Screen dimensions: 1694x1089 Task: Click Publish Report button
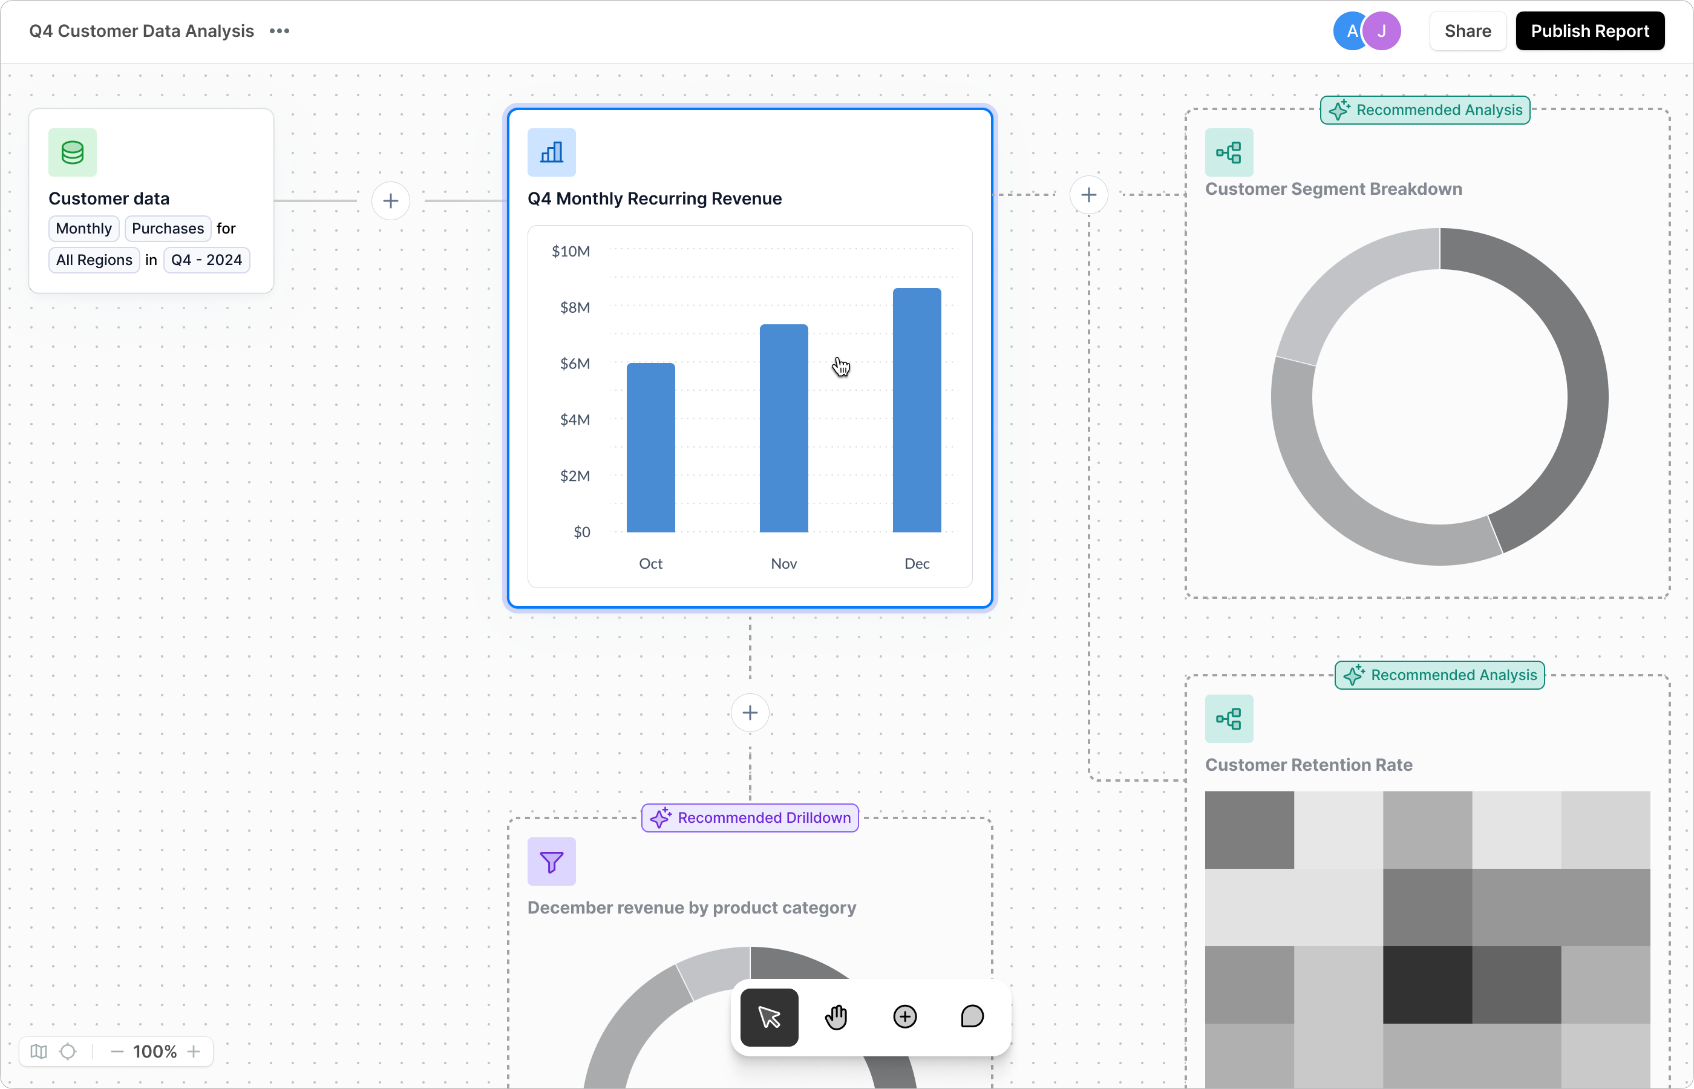point(1589,31)
